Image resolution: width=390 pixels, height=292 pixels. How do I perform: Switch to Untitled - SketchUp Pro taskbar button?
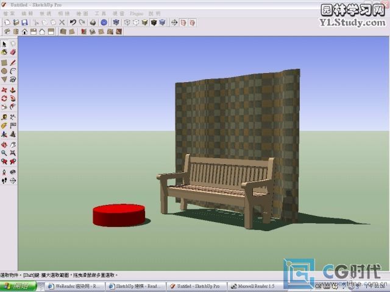point(196,287)
